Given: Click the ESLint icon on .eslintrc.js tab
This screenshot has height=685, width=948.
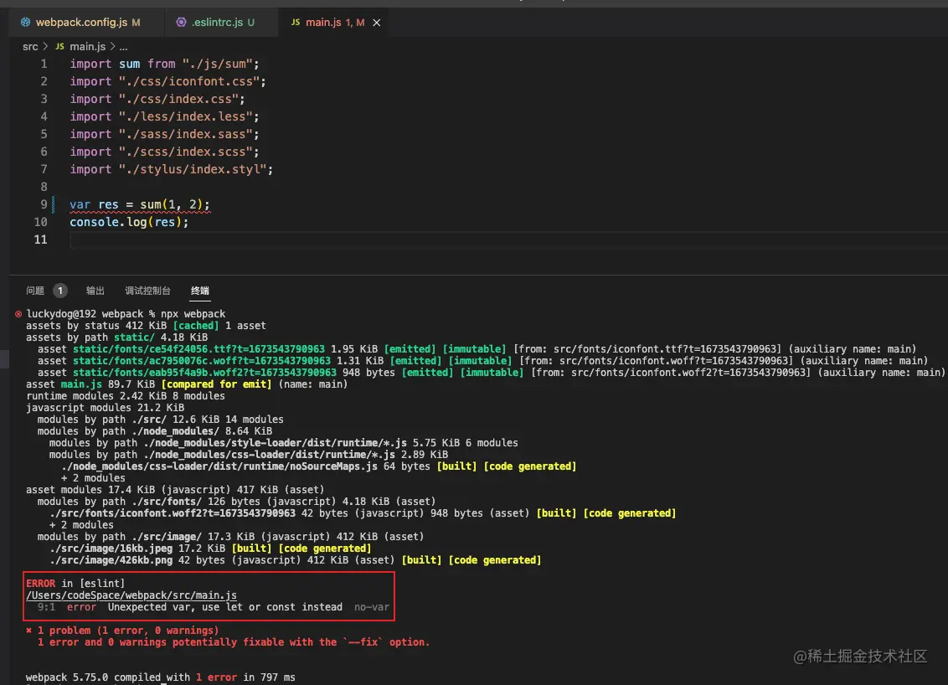Looking at the screenshot, I should coord(182,23).
